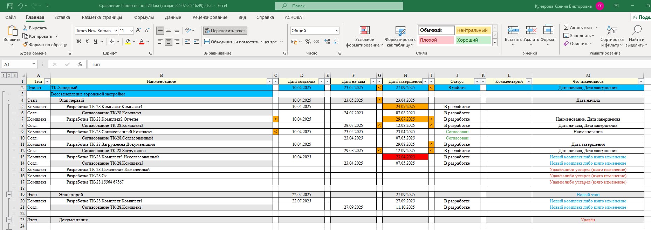
Task: Click percent style icon
Action: click(308, 42)
